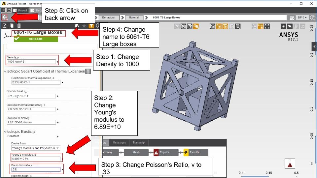Open the Density options arrow
Image resolution: width=317 pixels, height=178 pixels.
58,62
